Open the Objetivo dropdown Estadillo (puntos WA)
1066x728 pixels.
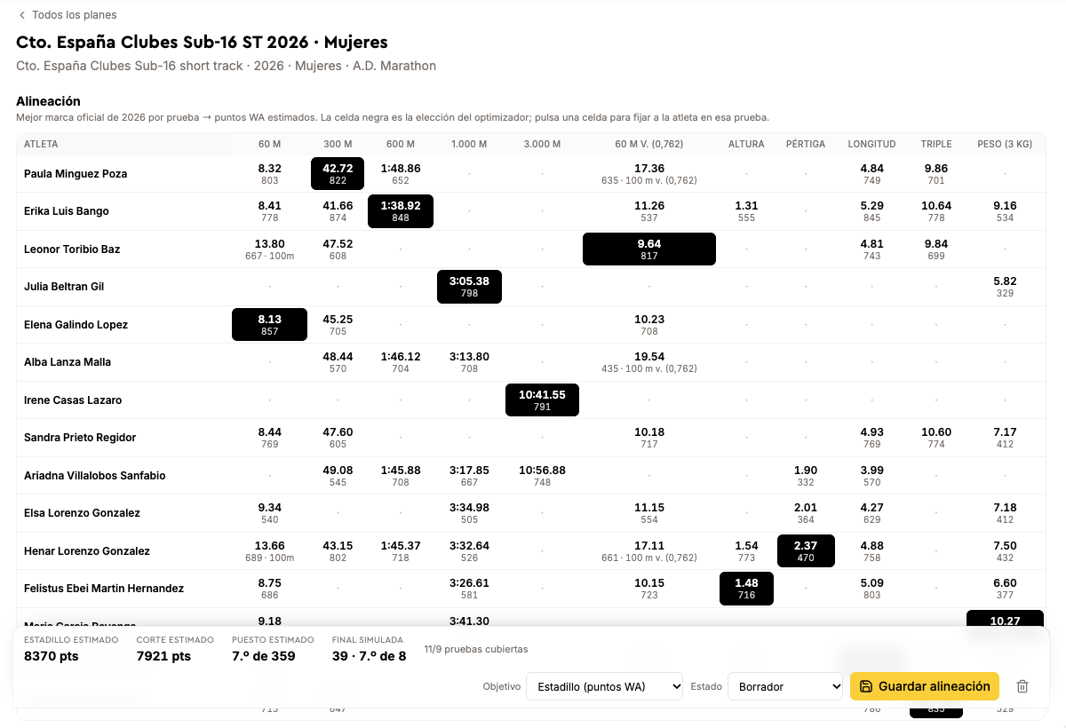click(x=604, y=686)
